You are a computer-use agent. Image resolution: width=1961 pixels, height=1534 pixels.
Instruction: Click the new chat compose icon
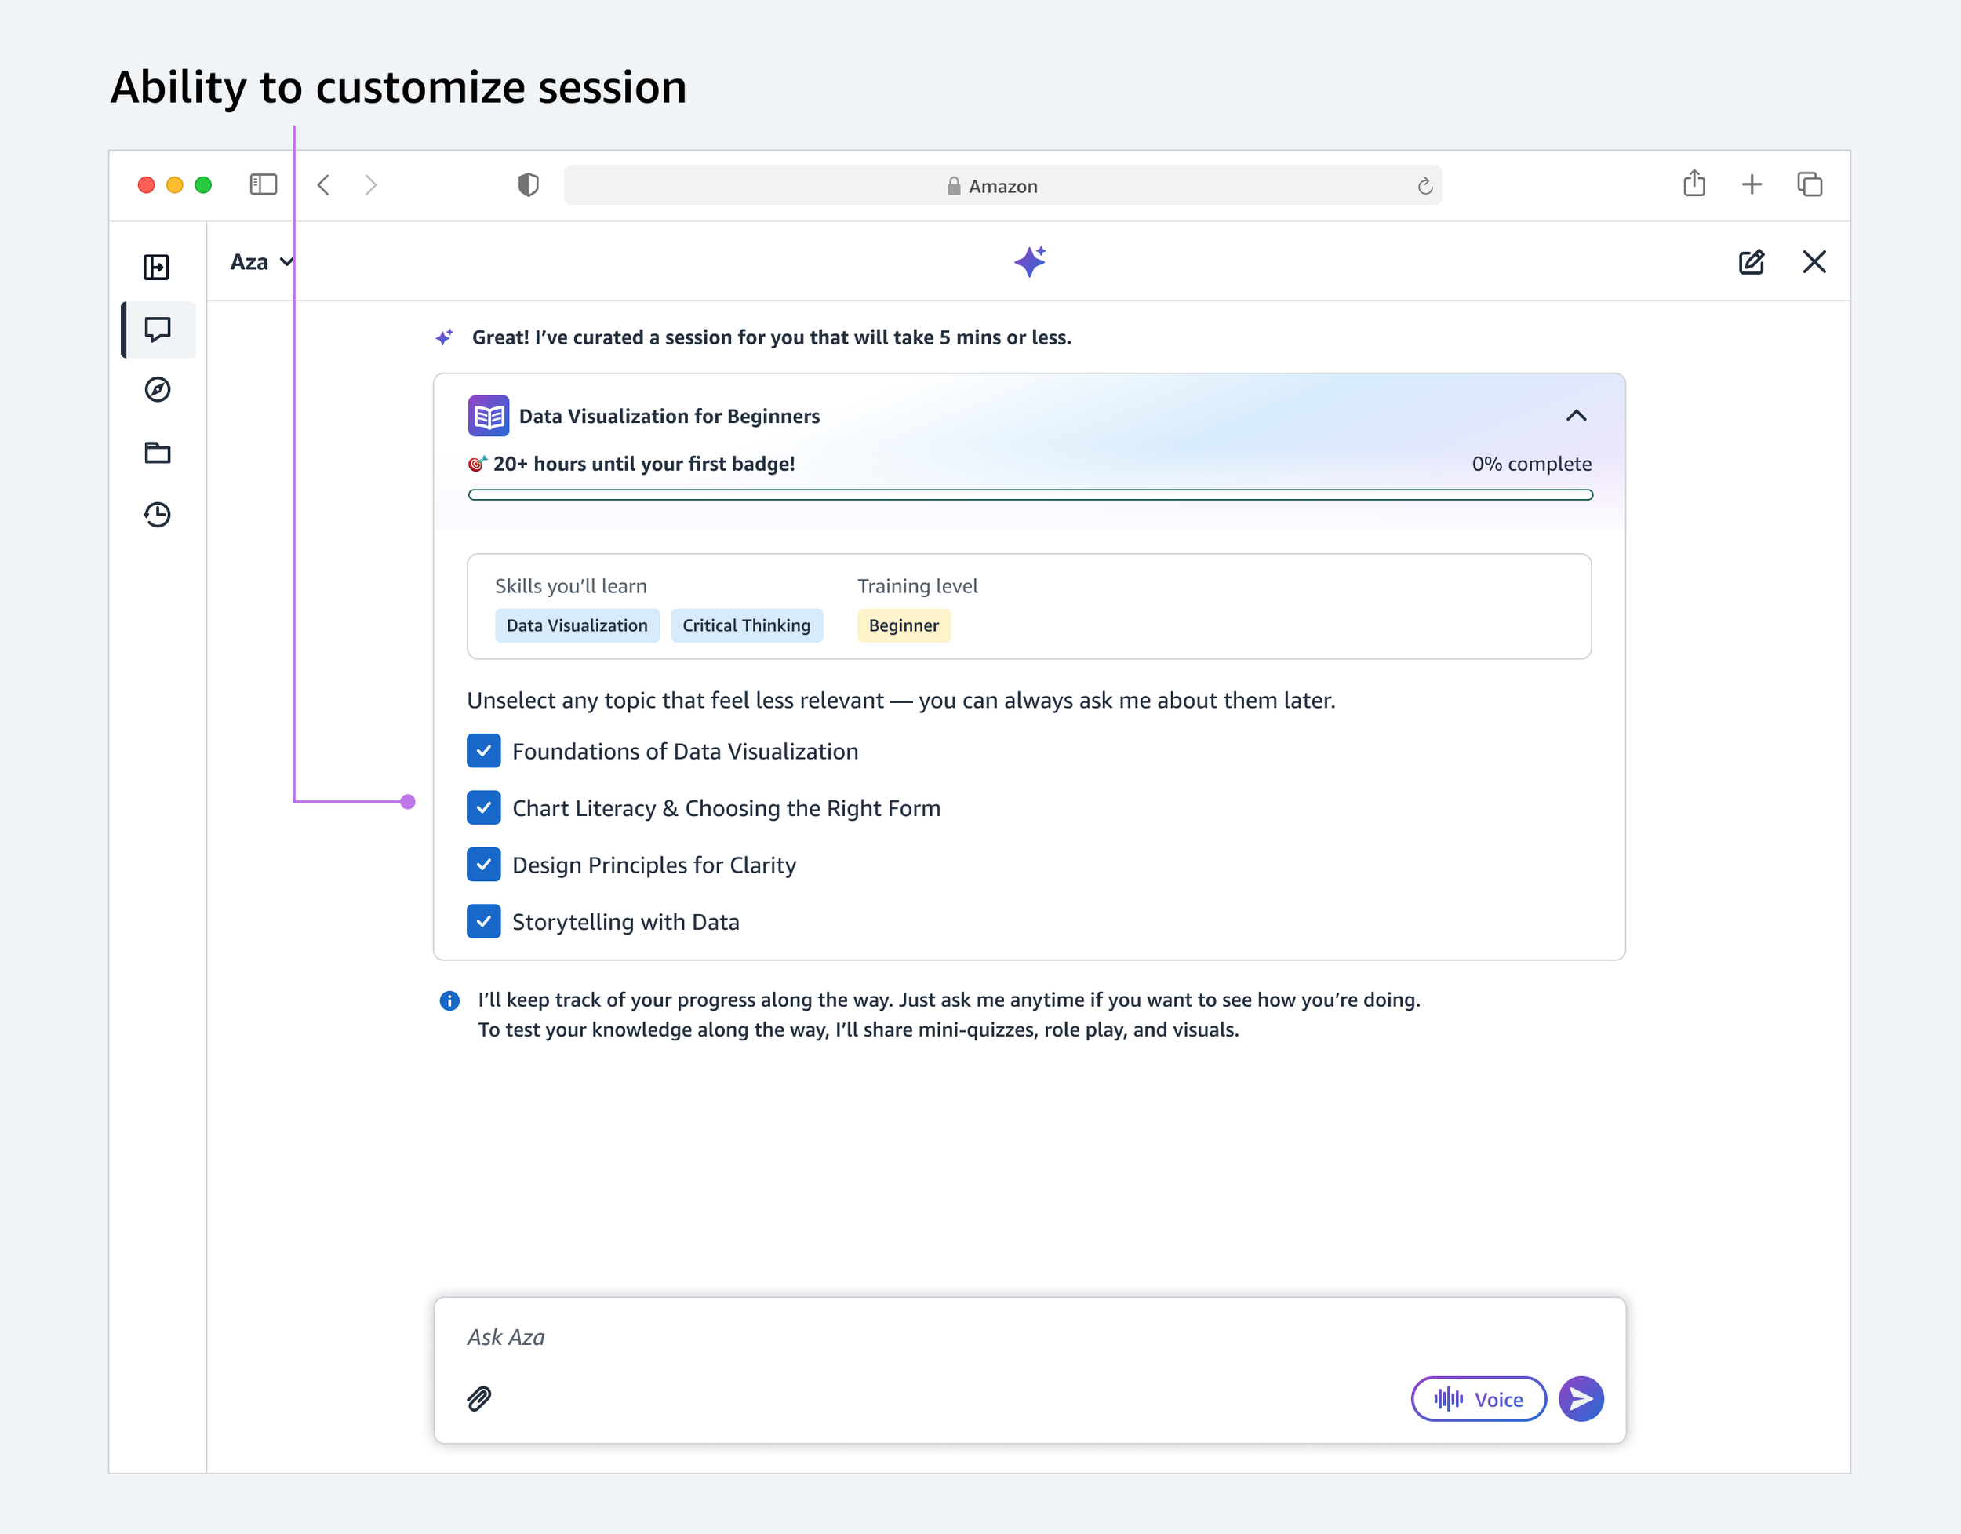click(x=1751, y=262)
